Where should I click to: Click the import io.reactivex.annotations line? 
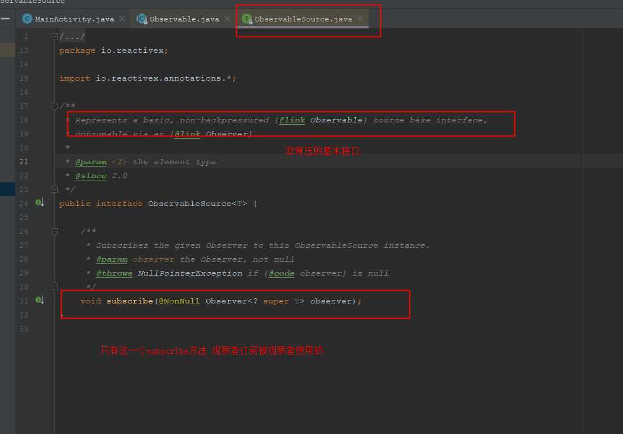point(148,78)
